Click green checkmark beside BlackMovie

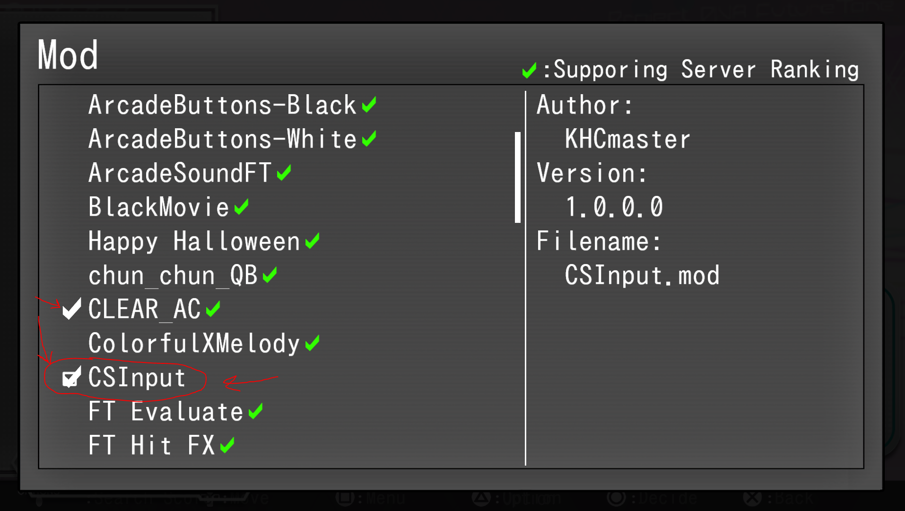coord(241,207)
